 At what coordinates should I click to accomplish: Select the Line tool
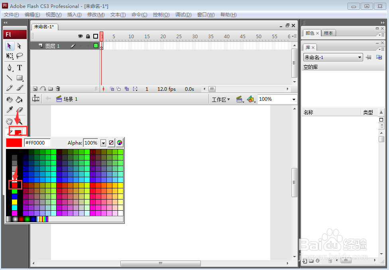[x=10, y=78]
